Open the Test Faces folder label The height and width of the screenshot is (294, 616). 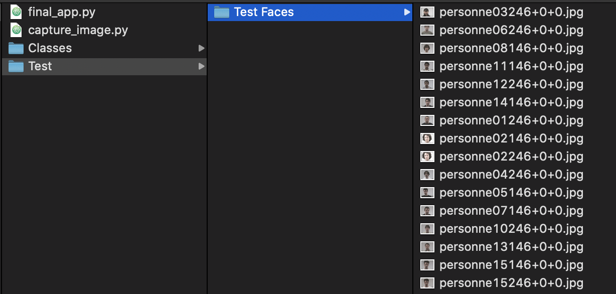(264, 12)
